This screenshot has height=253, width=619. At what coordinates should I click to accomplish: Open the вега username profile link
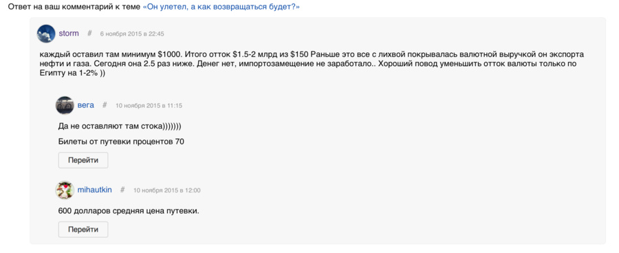86,105
